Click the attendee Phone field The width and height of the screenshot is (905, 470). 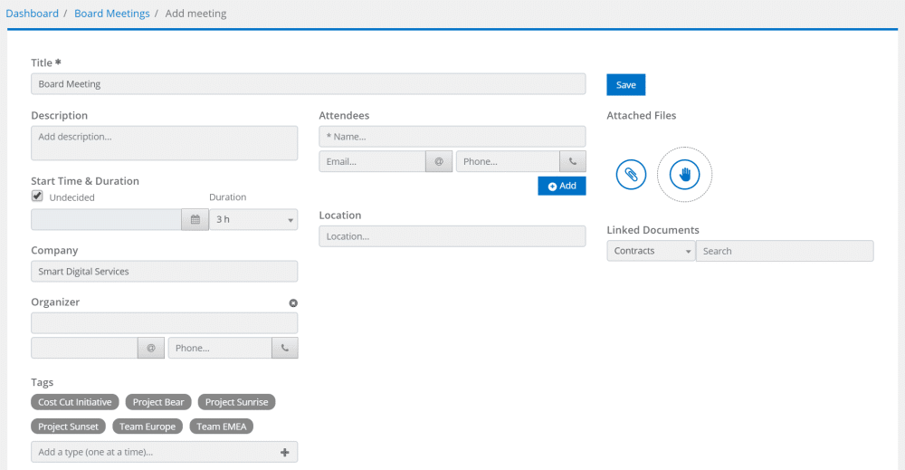[x=508, y=162]
